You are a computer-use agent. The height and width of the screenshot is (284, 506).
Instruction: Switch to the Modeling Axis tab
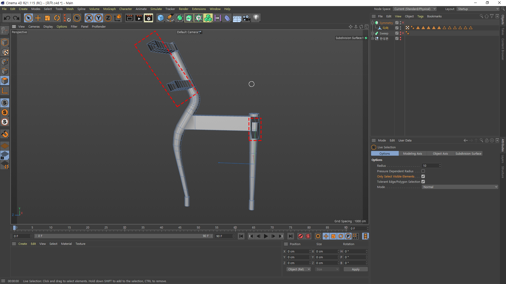tap(412, 154)
